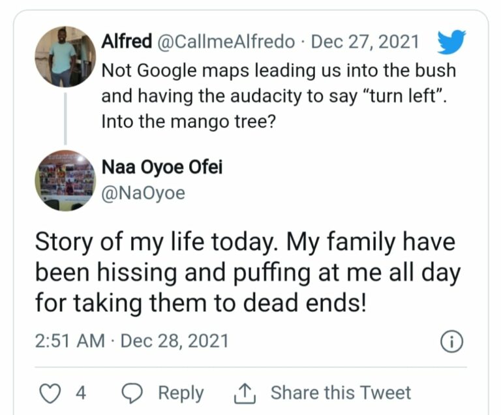The height and width of the screenshot is (415, 501).
Task: Click the Dec 28, 2021 posting date
Action: point(175,341)
